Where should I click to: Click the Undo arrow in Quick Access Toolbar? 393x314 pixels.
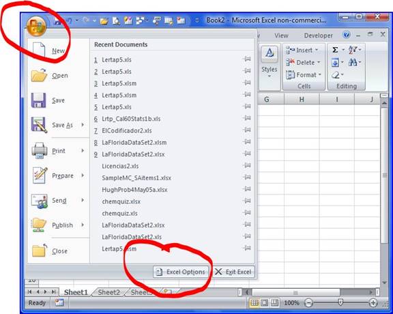point(69,20)
